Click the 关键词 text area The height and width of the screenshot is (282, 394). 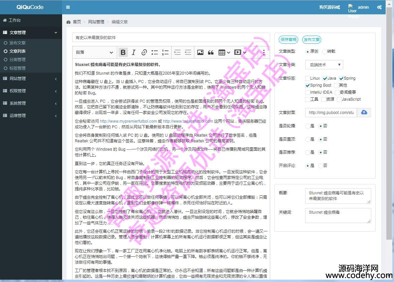338,215
